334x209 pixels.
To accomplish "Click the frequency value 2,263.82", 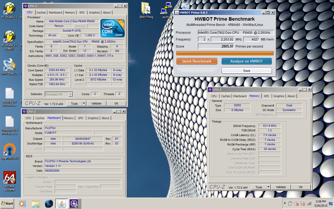I will pos(222,39).
